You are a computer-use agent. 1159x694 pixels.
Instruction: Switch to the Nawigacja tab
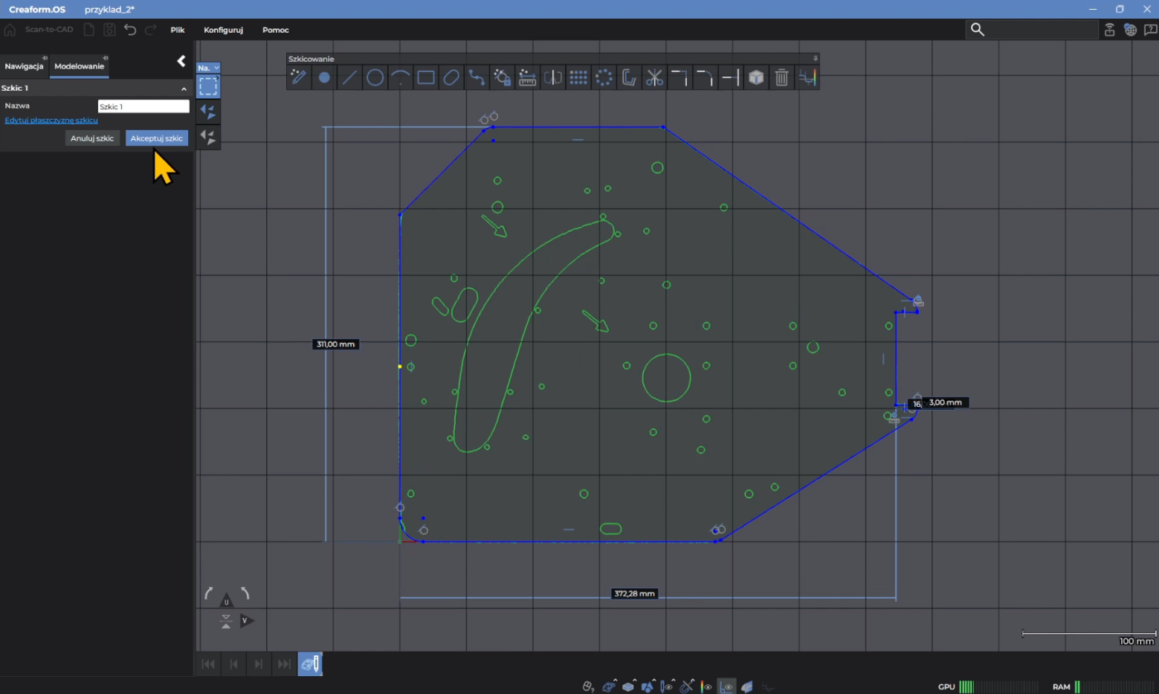pos(24,66)
